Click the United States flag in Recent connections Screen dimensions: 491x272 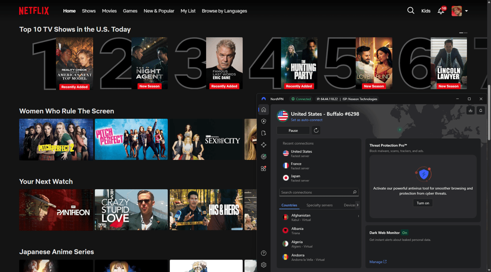(x=286, y=153)
